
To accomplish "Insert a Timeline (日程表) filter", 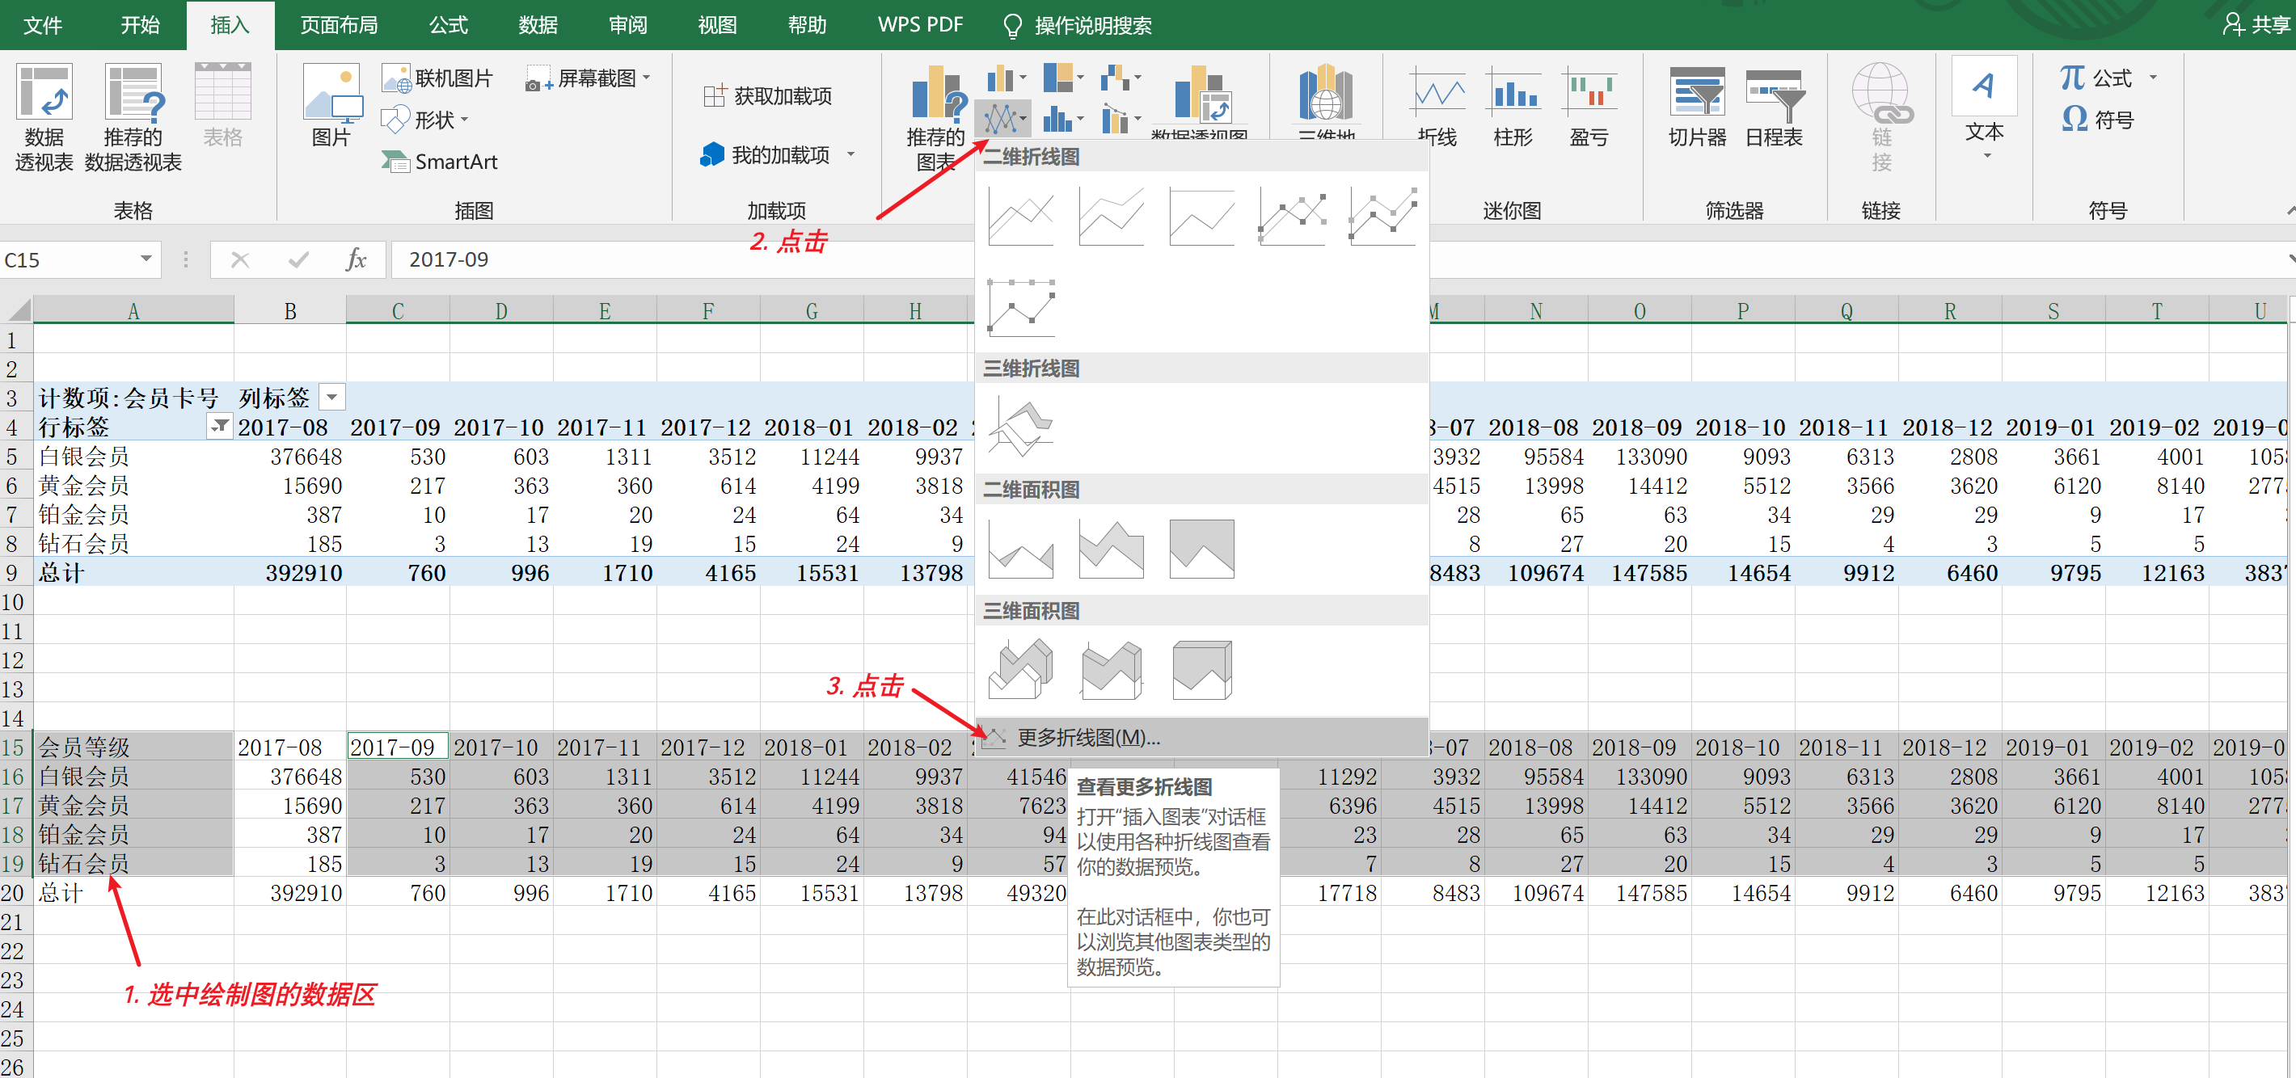I will 1773,107.
